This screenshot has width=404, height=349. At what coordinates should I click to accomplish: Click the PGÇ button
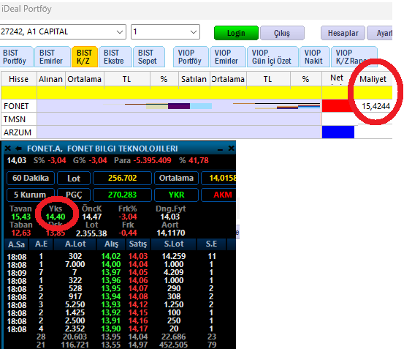[x=74, y=195]
